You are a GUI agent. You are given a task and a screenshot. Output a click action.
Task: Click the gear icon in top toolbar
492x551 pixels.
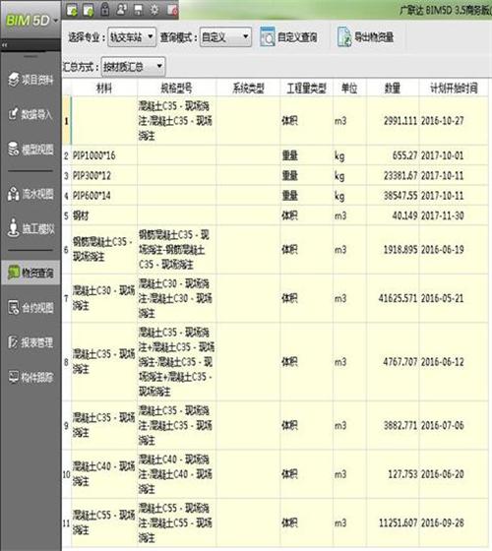click(x=154, y=10)
